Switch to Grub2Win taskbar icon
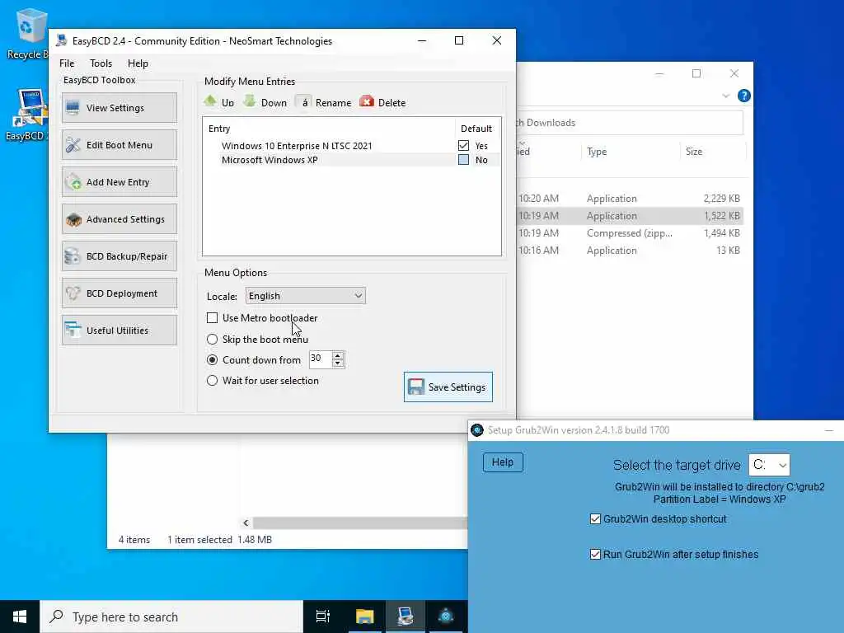Screen dimensions: 844x633 [x=446, y=617]
